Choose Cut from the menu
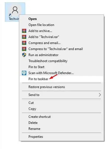Image resolution: width=112 pixels, height=149 pixels. click(x=31, y=103)
